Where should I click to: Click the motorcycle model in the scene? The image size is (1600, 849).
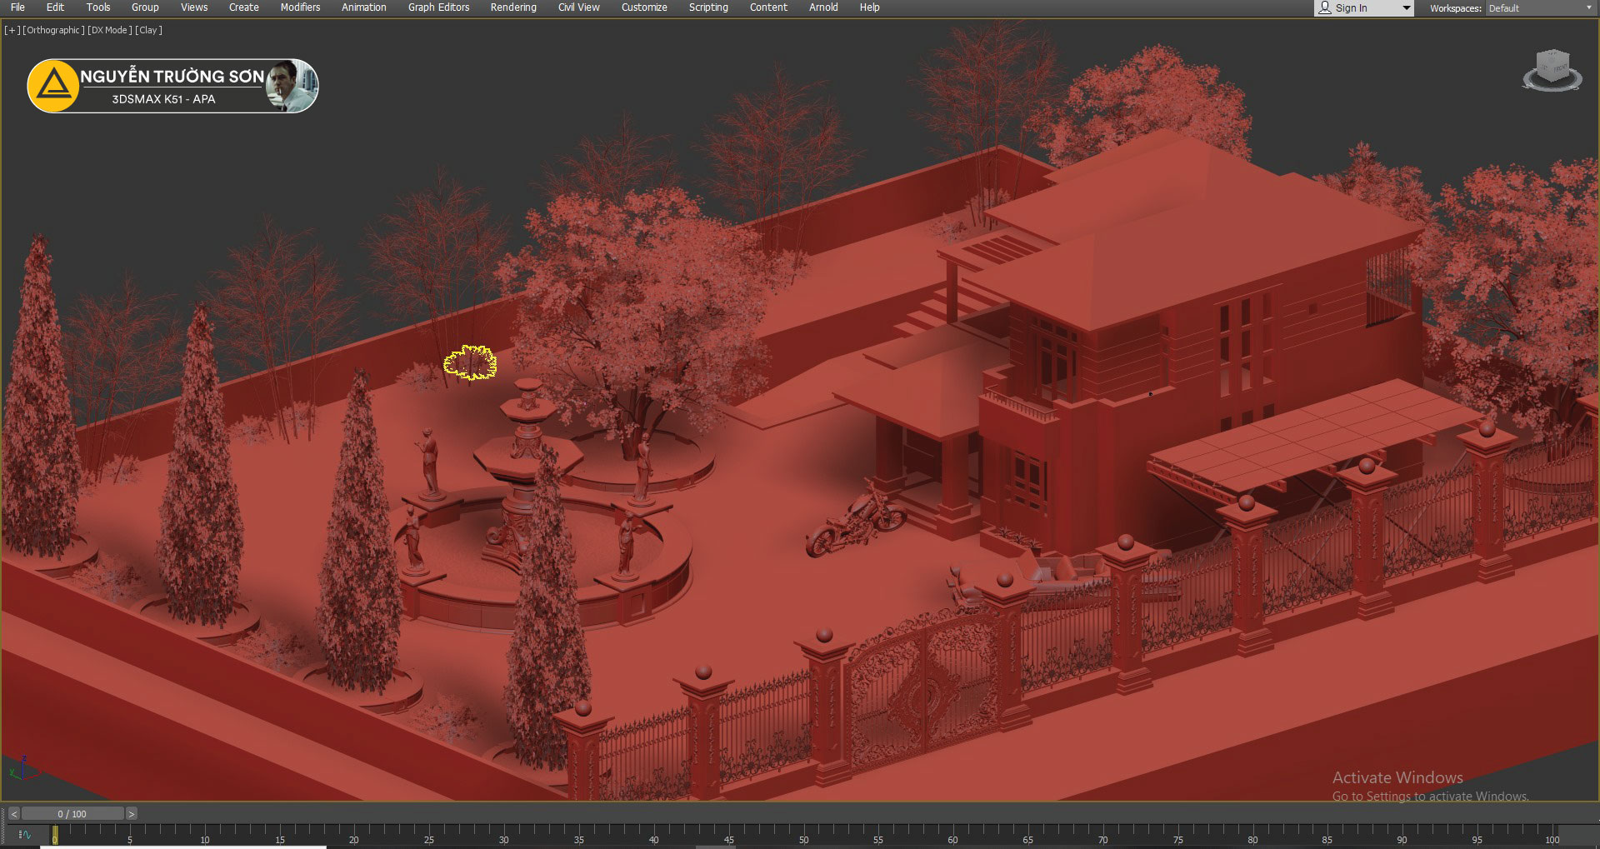point(857,517)
